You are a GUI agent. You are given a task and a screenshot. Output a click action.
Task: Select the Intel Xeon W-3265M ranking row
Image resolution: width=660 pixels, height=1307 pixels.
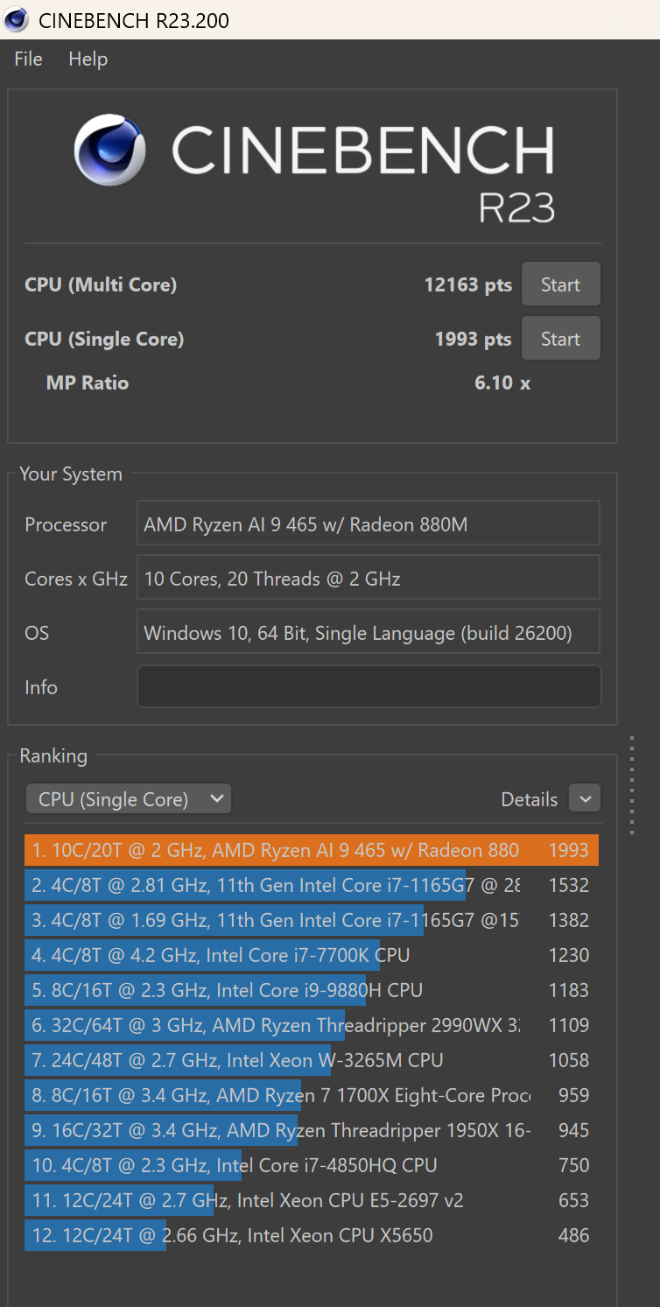(x=311, y=1060)
